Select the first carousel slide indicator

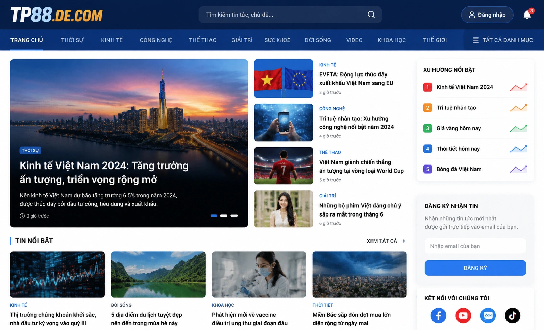pos(214,215)
